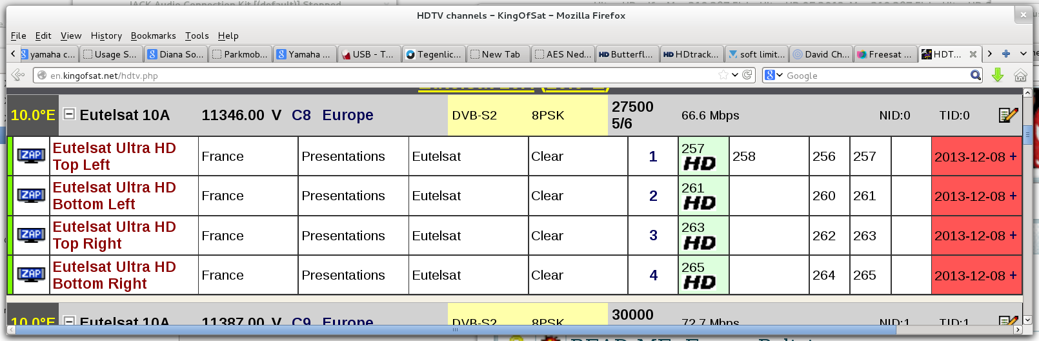Click the horizontal scrollbar thumb
Viewport: 1039px width, 341px height.
(456, 329)
